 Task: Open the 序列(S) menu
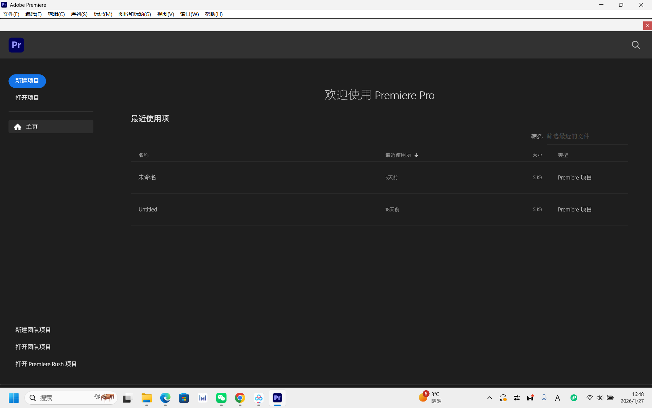(79, 14)
